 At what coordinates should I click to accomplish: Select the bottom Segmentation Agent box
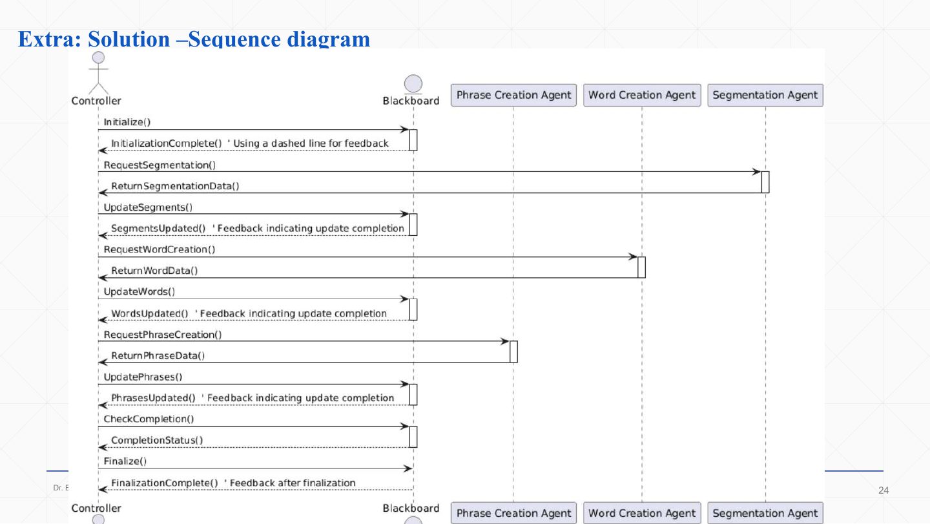pyautogui.click(x=765, y=513)
